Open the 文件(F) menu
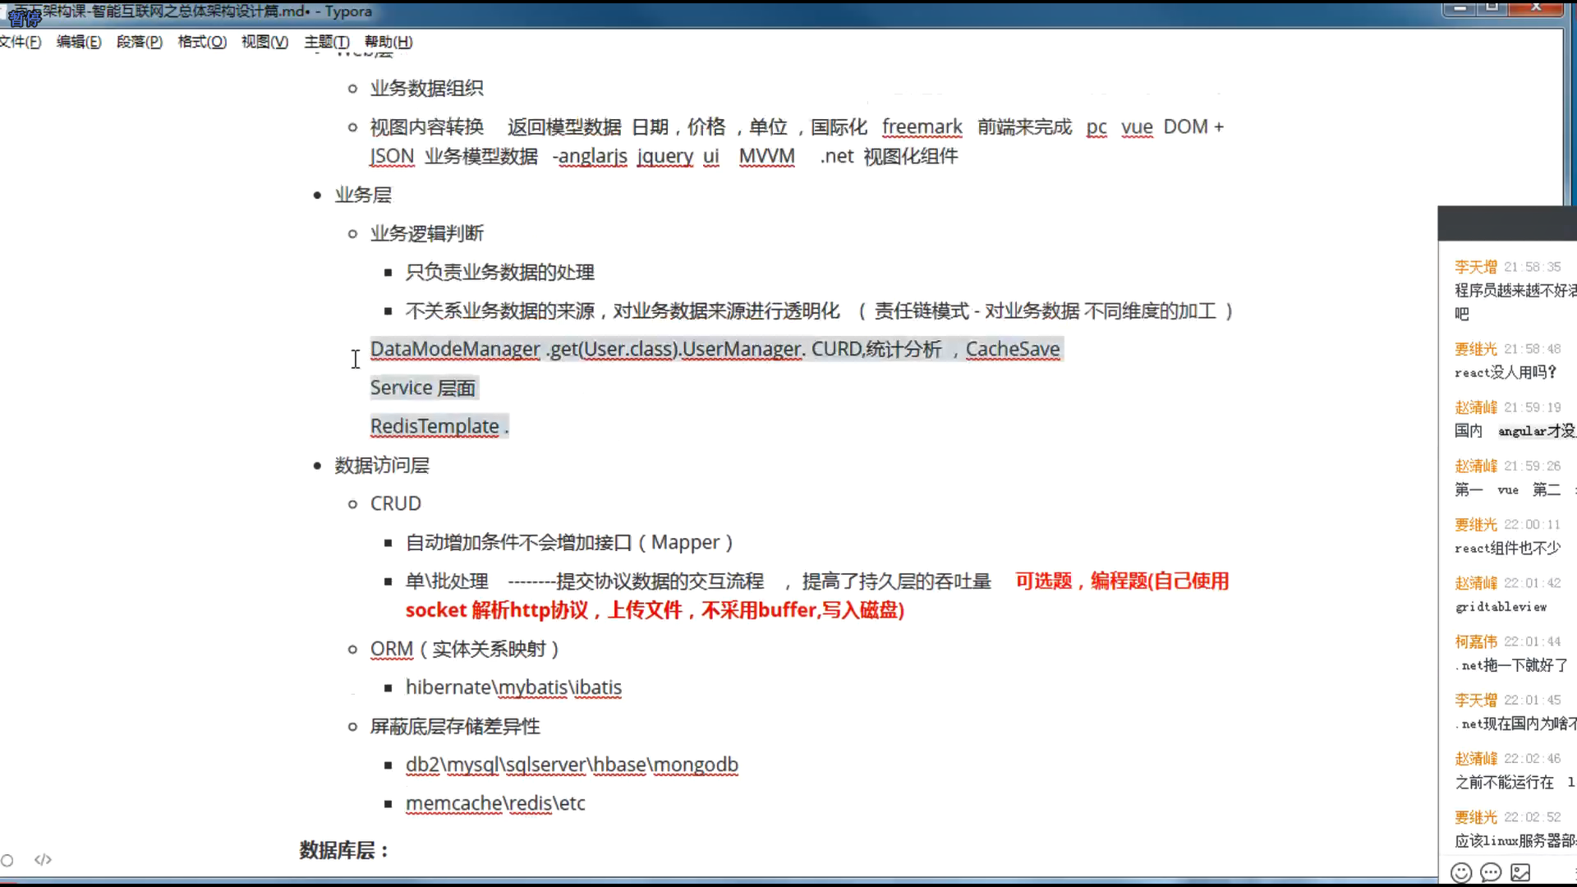 (21, 42)
